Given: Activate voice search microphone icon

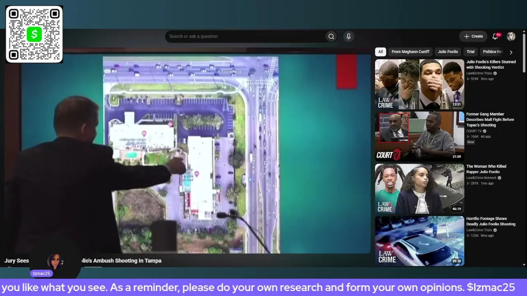Looking at the screenshot, I should (x=348, y=37).
